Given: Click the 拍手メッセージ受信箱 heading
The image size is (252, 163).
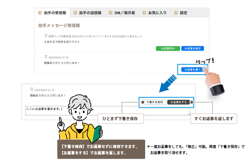Looking at the screenshot, I should tap(59, 25).
